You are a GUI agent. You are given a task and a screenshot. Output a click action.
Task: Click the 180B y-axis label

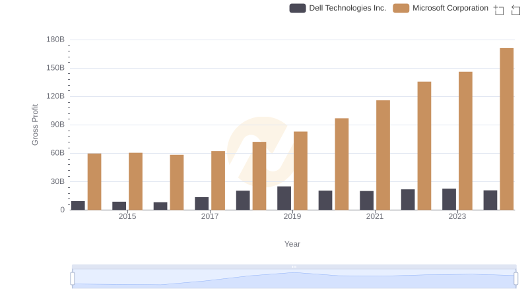coord(55,40)
